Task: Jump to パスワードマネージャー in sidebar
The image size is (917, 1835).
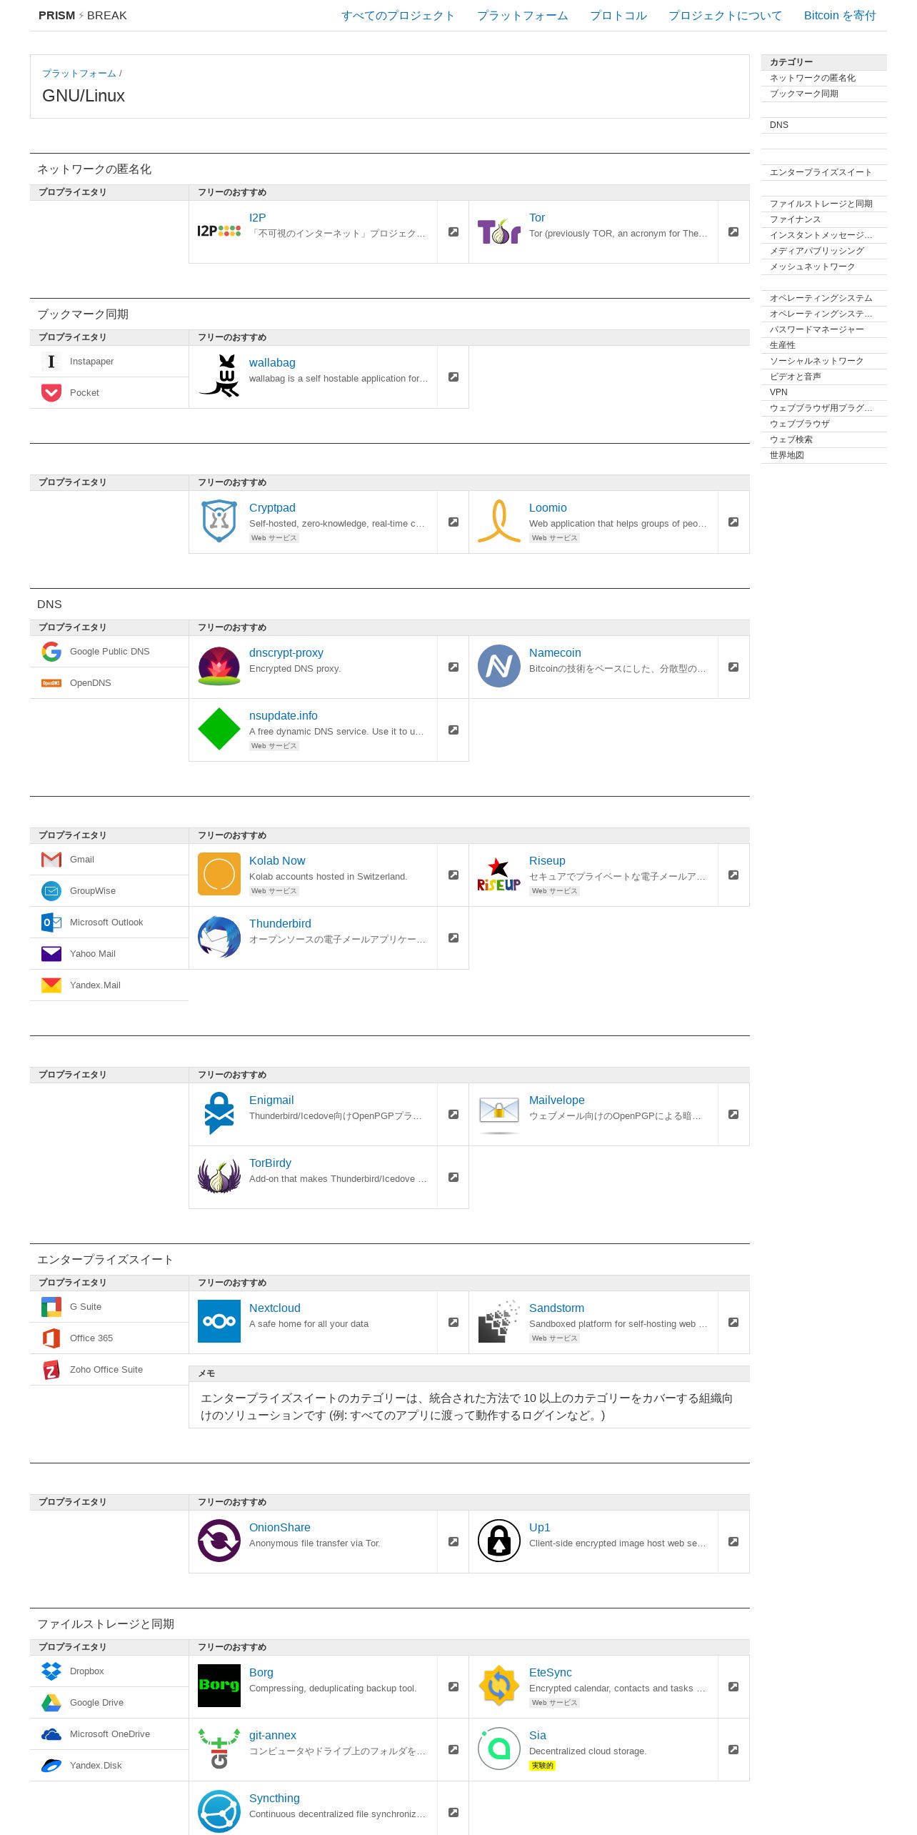Action: pyautogui.click(x=824, y=329)
